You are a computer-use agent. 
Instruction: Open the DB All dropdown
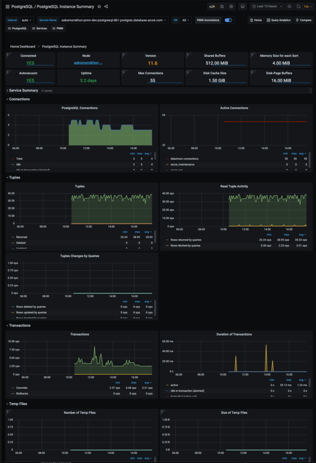pyautogui.click(x=185, y=20)
